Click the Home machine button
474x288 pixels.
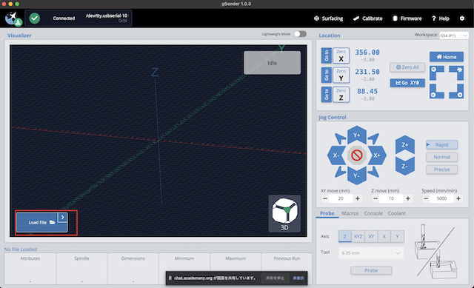(447, 57)
